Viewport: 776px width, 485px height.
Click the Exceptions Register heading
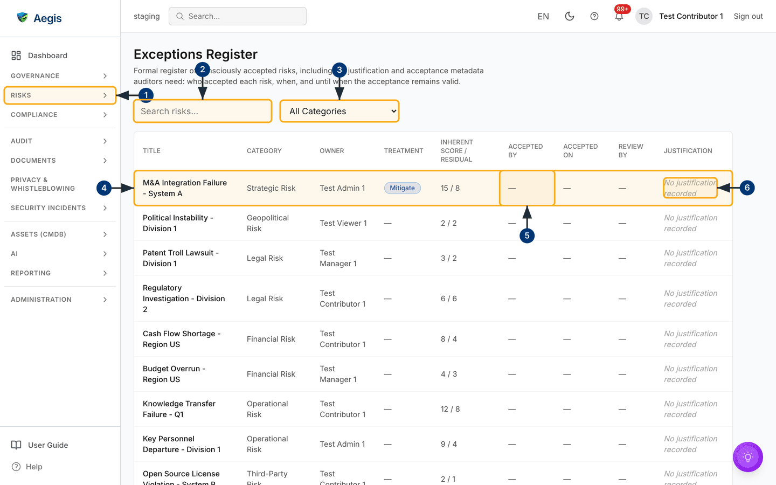[196, 54]
